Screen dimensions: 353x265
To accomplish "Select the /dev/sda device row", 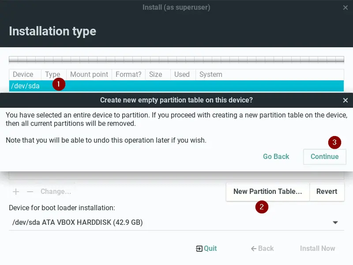I will pyautogui.click(x=176, y=86).
